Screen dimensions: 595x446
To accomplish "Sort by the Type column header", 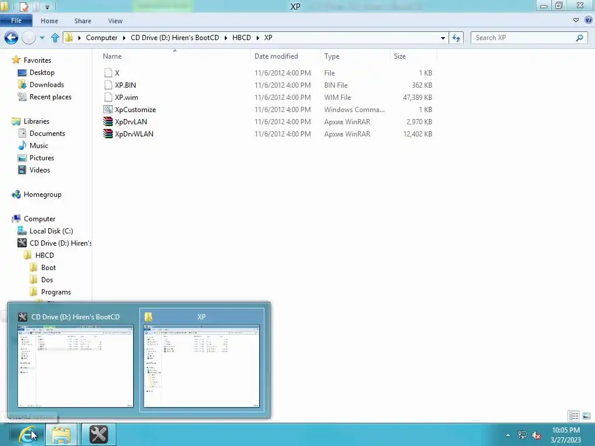I will point(332,56).
